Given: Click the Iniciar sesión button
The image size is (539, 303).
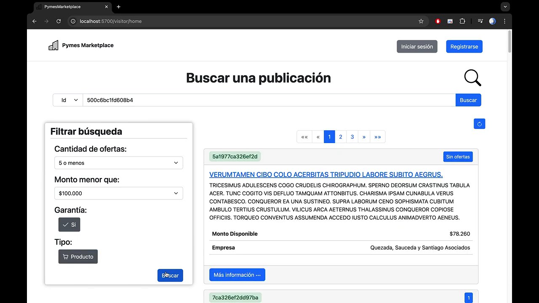Looking at the screenshot, I should 417,47.
